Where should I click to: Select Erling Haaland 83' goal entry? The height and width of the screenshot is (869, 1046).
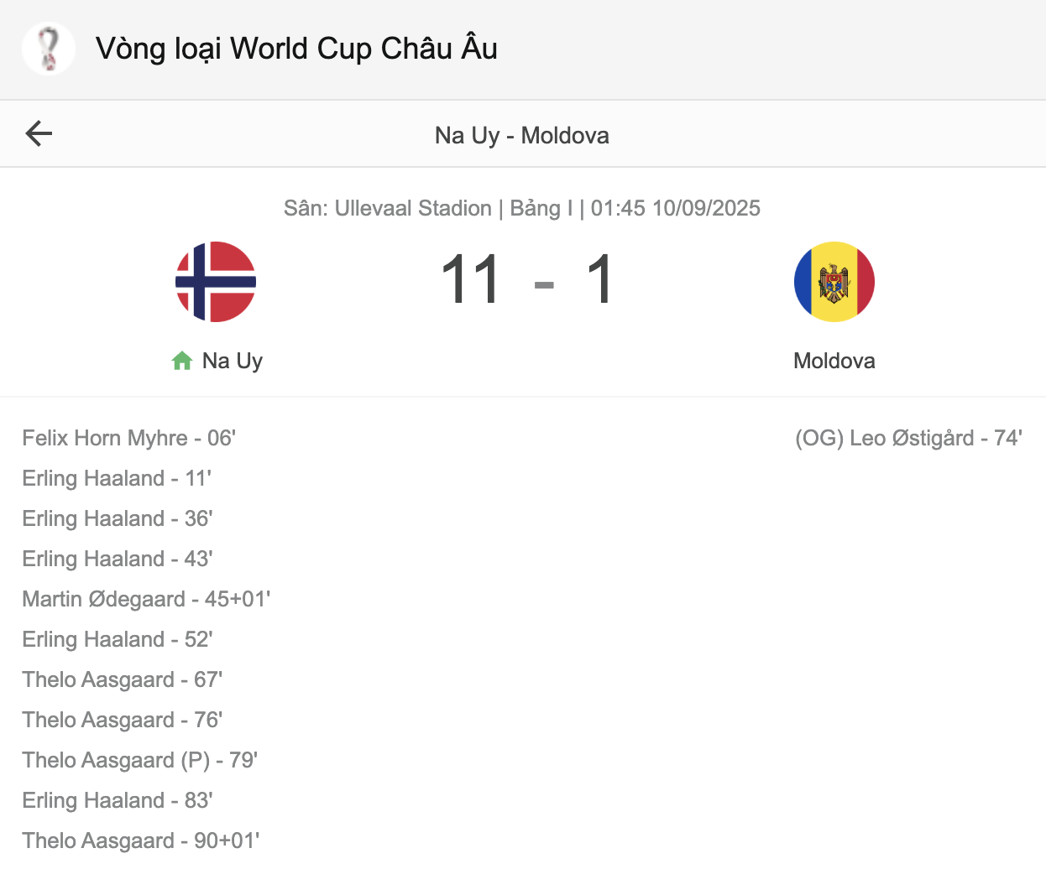coord(118,800)
